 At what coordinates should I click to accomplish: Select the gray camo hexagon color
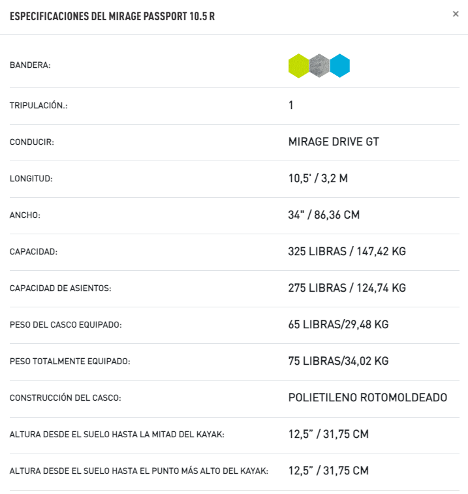pos(319,65)
